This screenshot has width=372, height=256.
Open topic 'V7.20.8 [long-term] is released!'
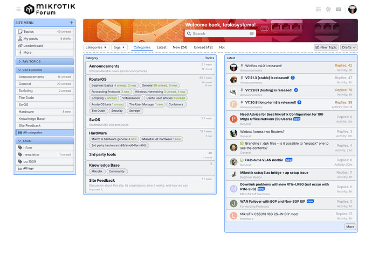(271, 102)
